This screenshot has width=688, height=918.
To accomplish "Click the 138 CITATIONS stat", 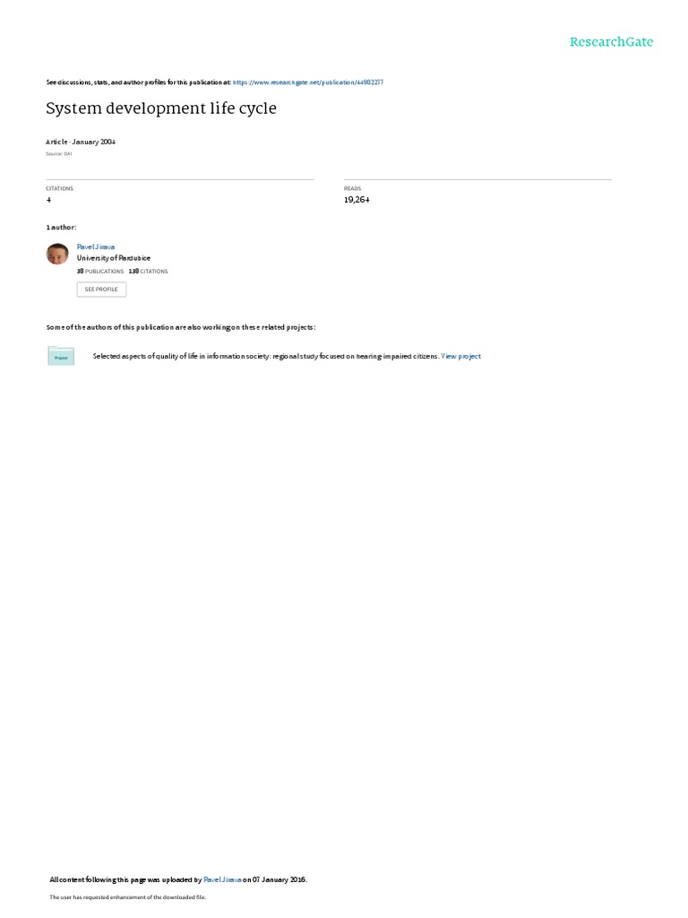I will tap(148, 272).
